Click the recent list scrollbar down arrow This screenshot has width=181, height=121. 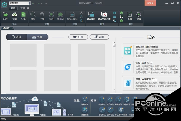114,90
